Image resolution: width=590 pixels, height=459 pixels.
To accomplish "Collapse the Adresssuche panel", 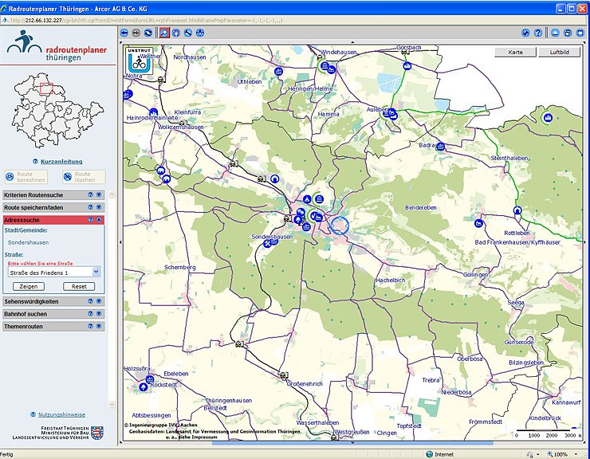I will (99, 219).
